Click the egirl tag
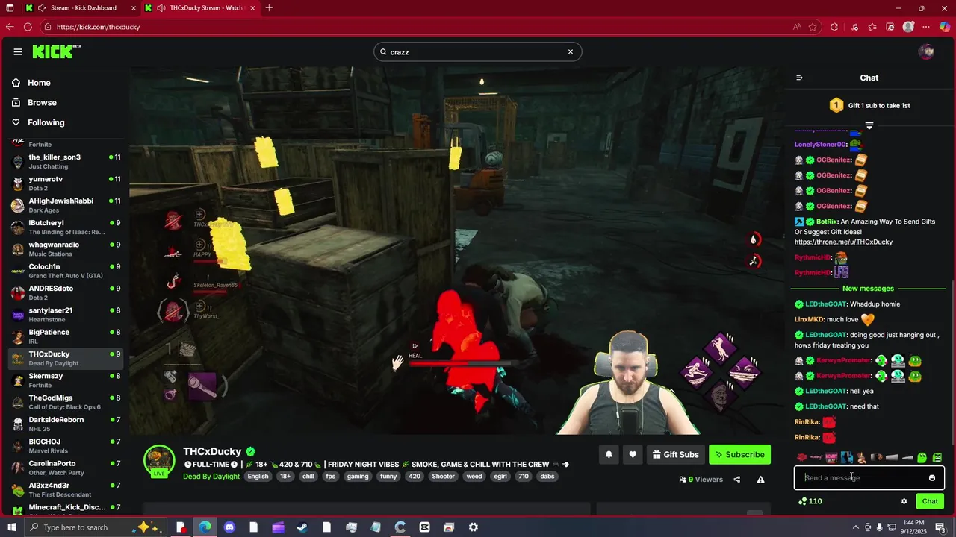Viewport: 956px width, 537px height. click(500, 477)
